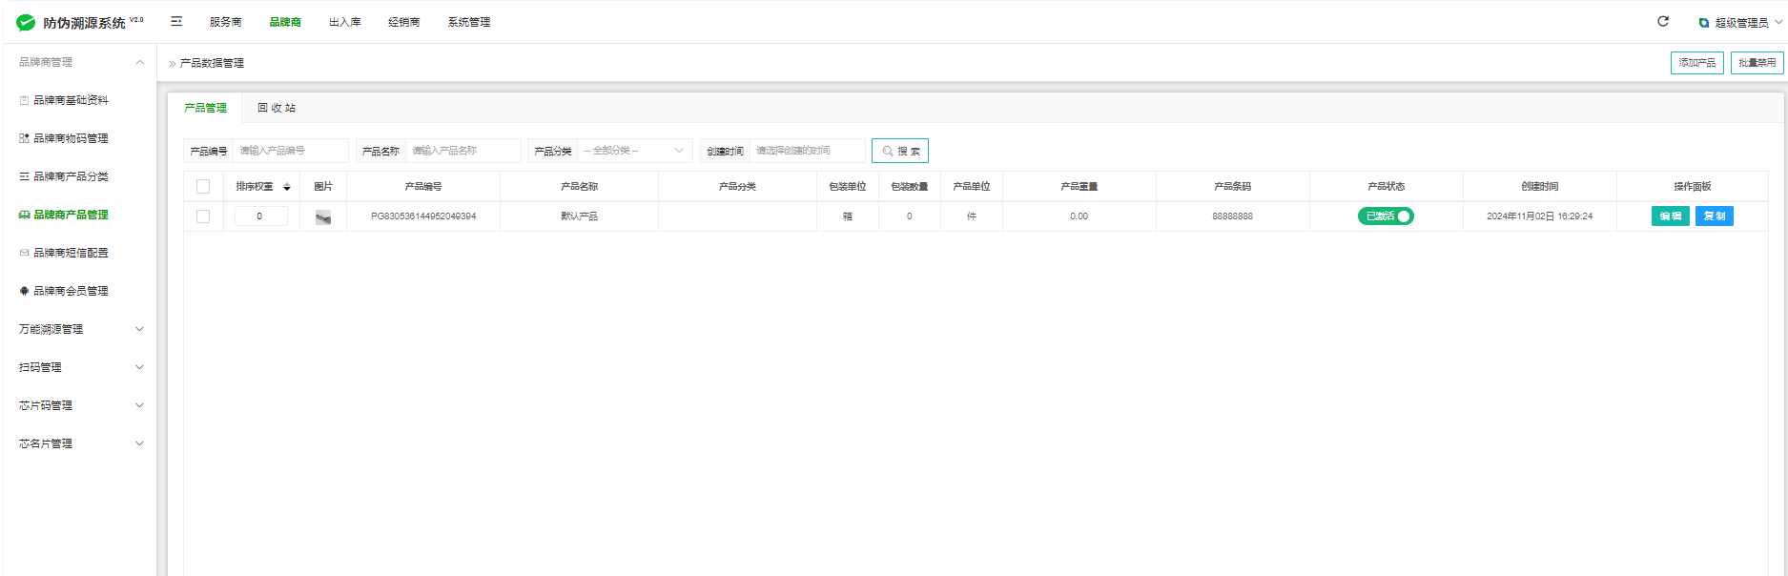Click the 产品编号 search input field

pyautogui.click(x=290, y=151)
